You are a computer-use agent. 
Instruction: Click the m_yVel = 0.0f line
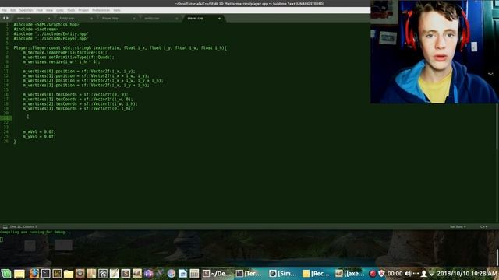point(39,137)
